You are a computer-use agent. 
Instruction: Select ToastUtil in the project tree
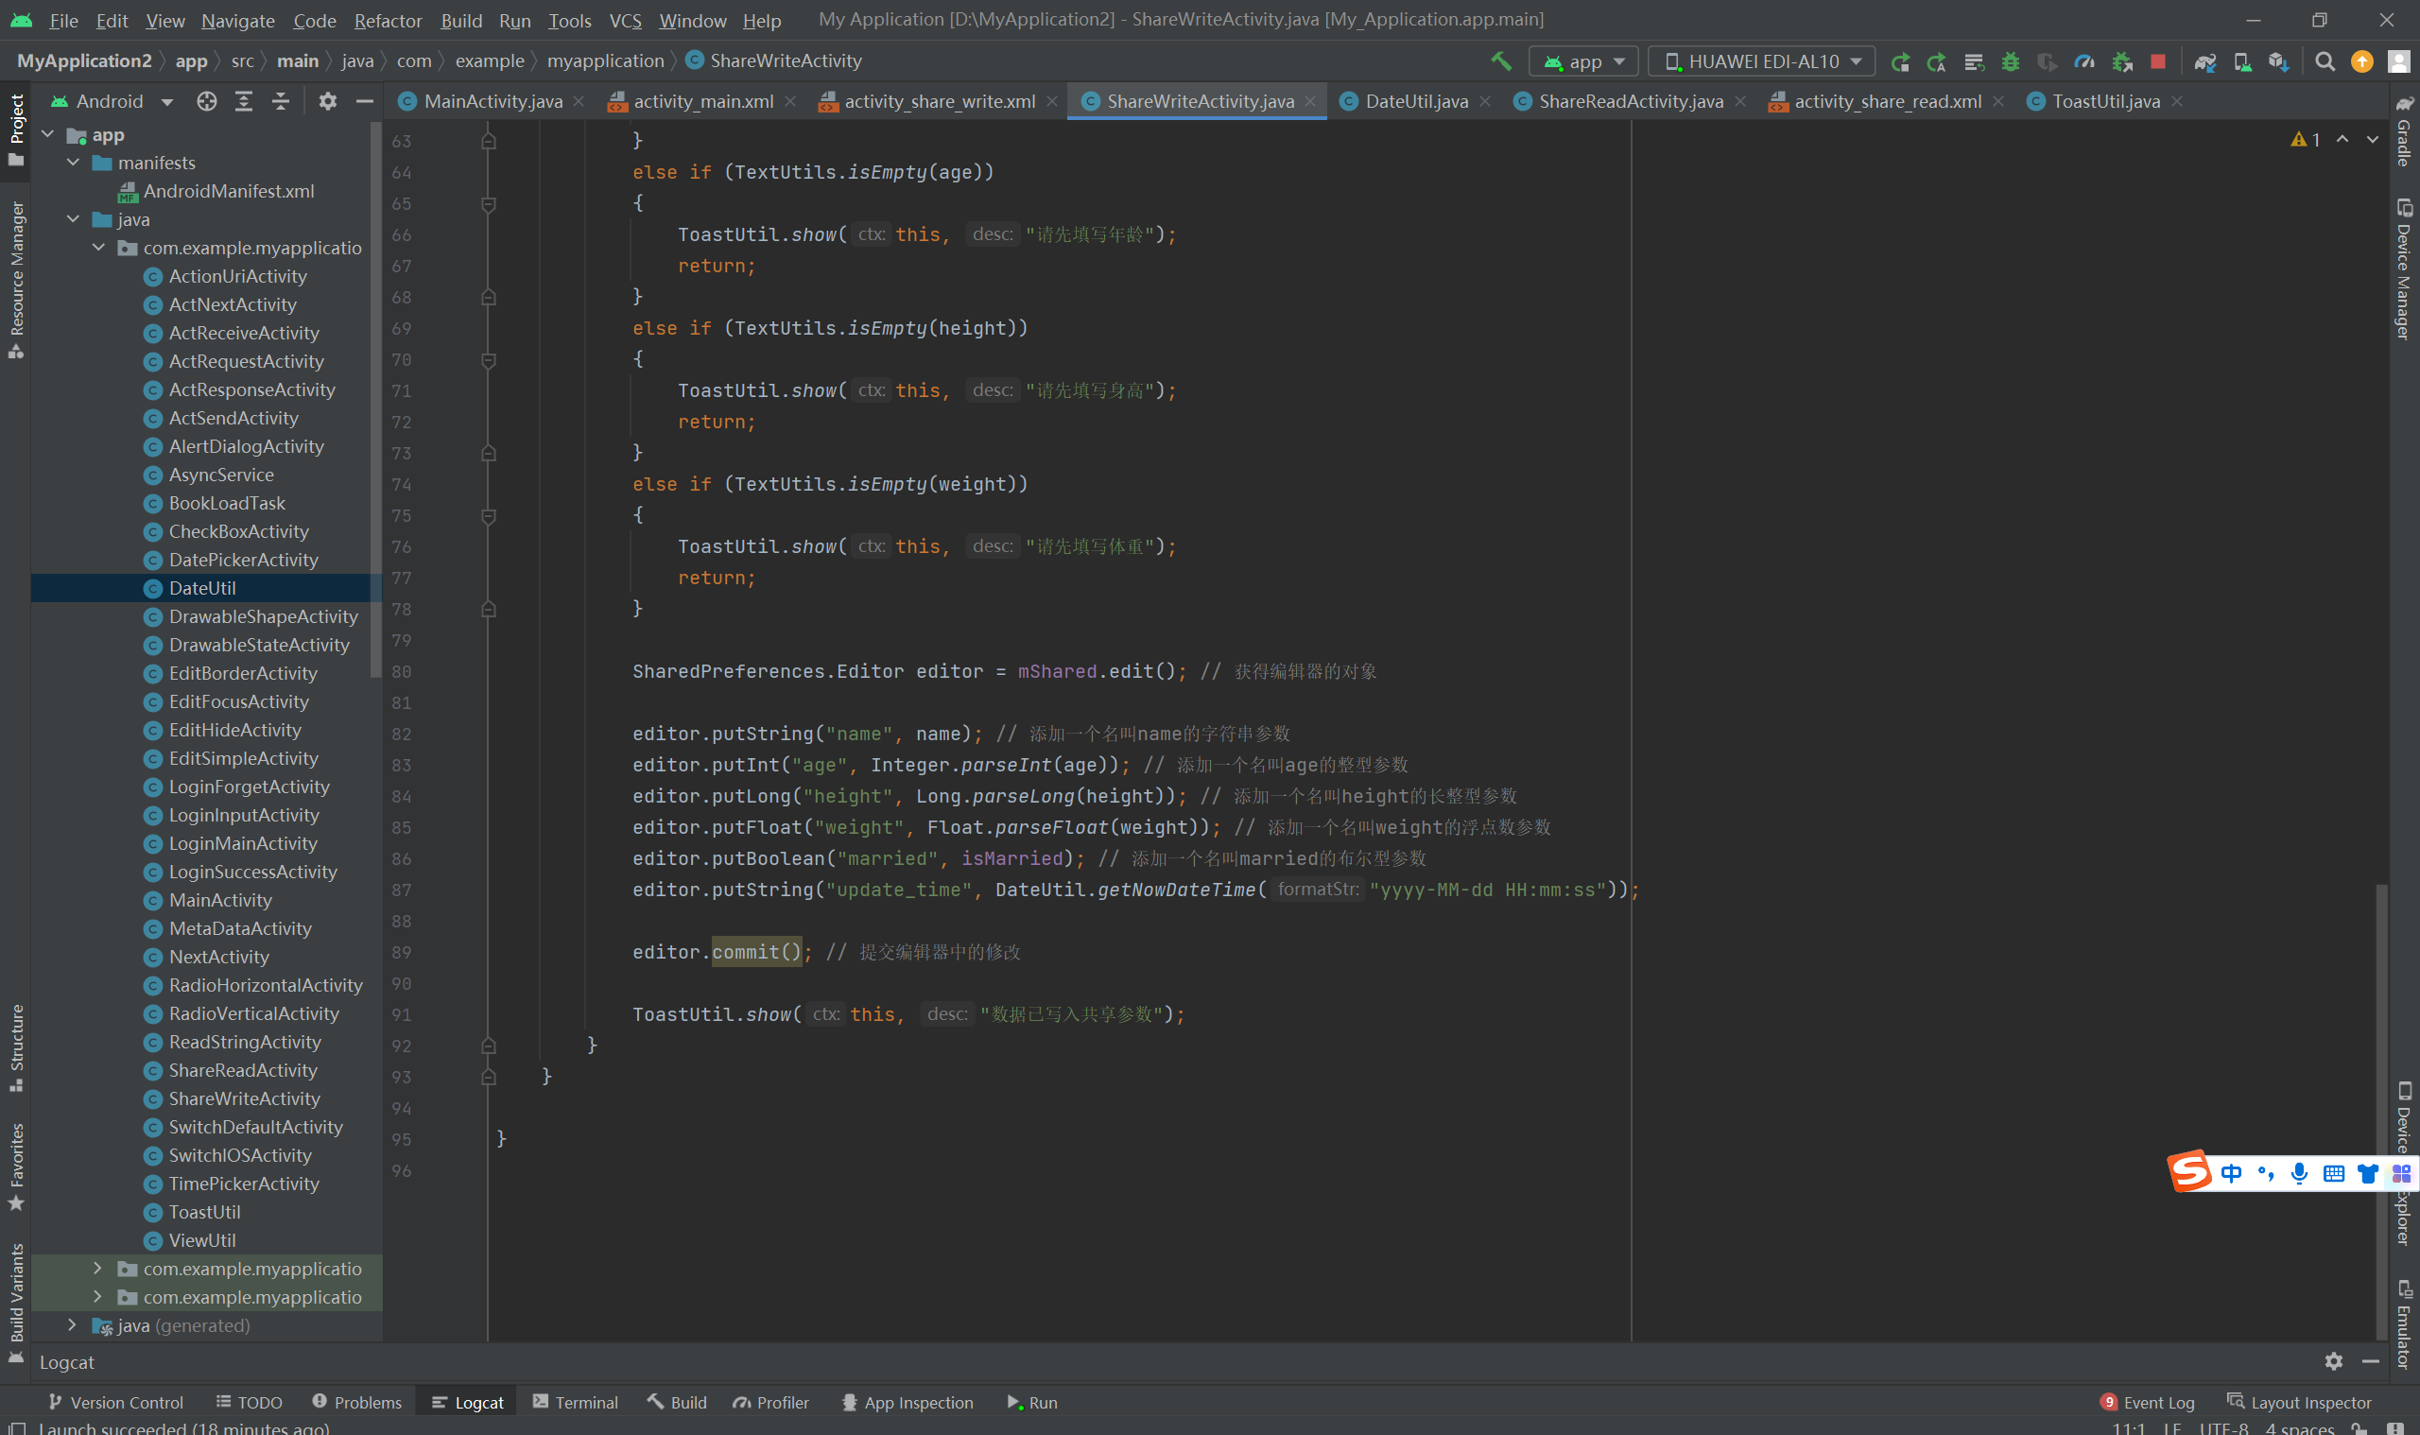click(x=204, y=1212)
